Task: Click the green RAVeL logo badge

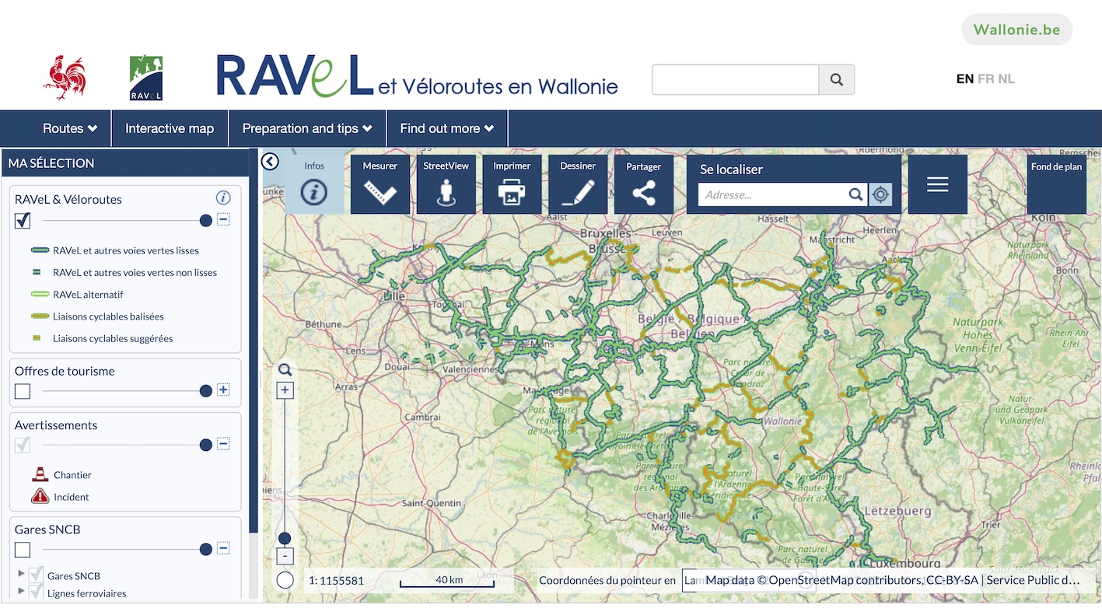Action: pos(146,79)
